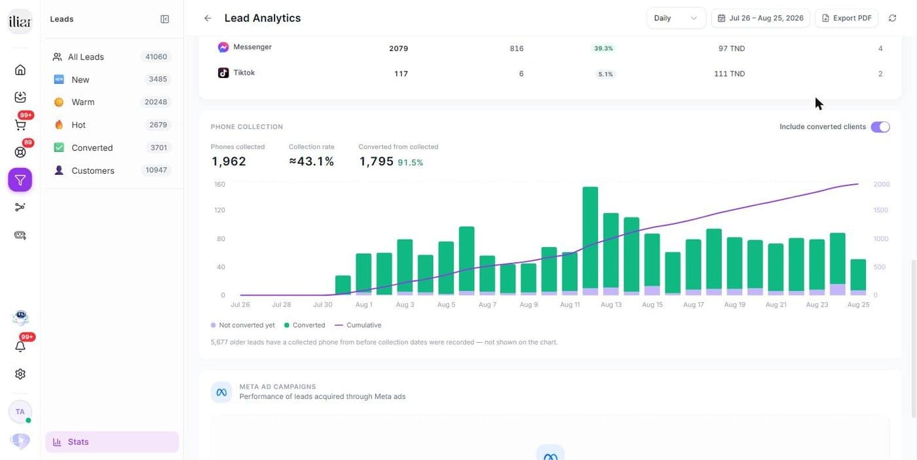917x460 pixels.
Task: Click the Export PDF button
Action: click(846, 18)
